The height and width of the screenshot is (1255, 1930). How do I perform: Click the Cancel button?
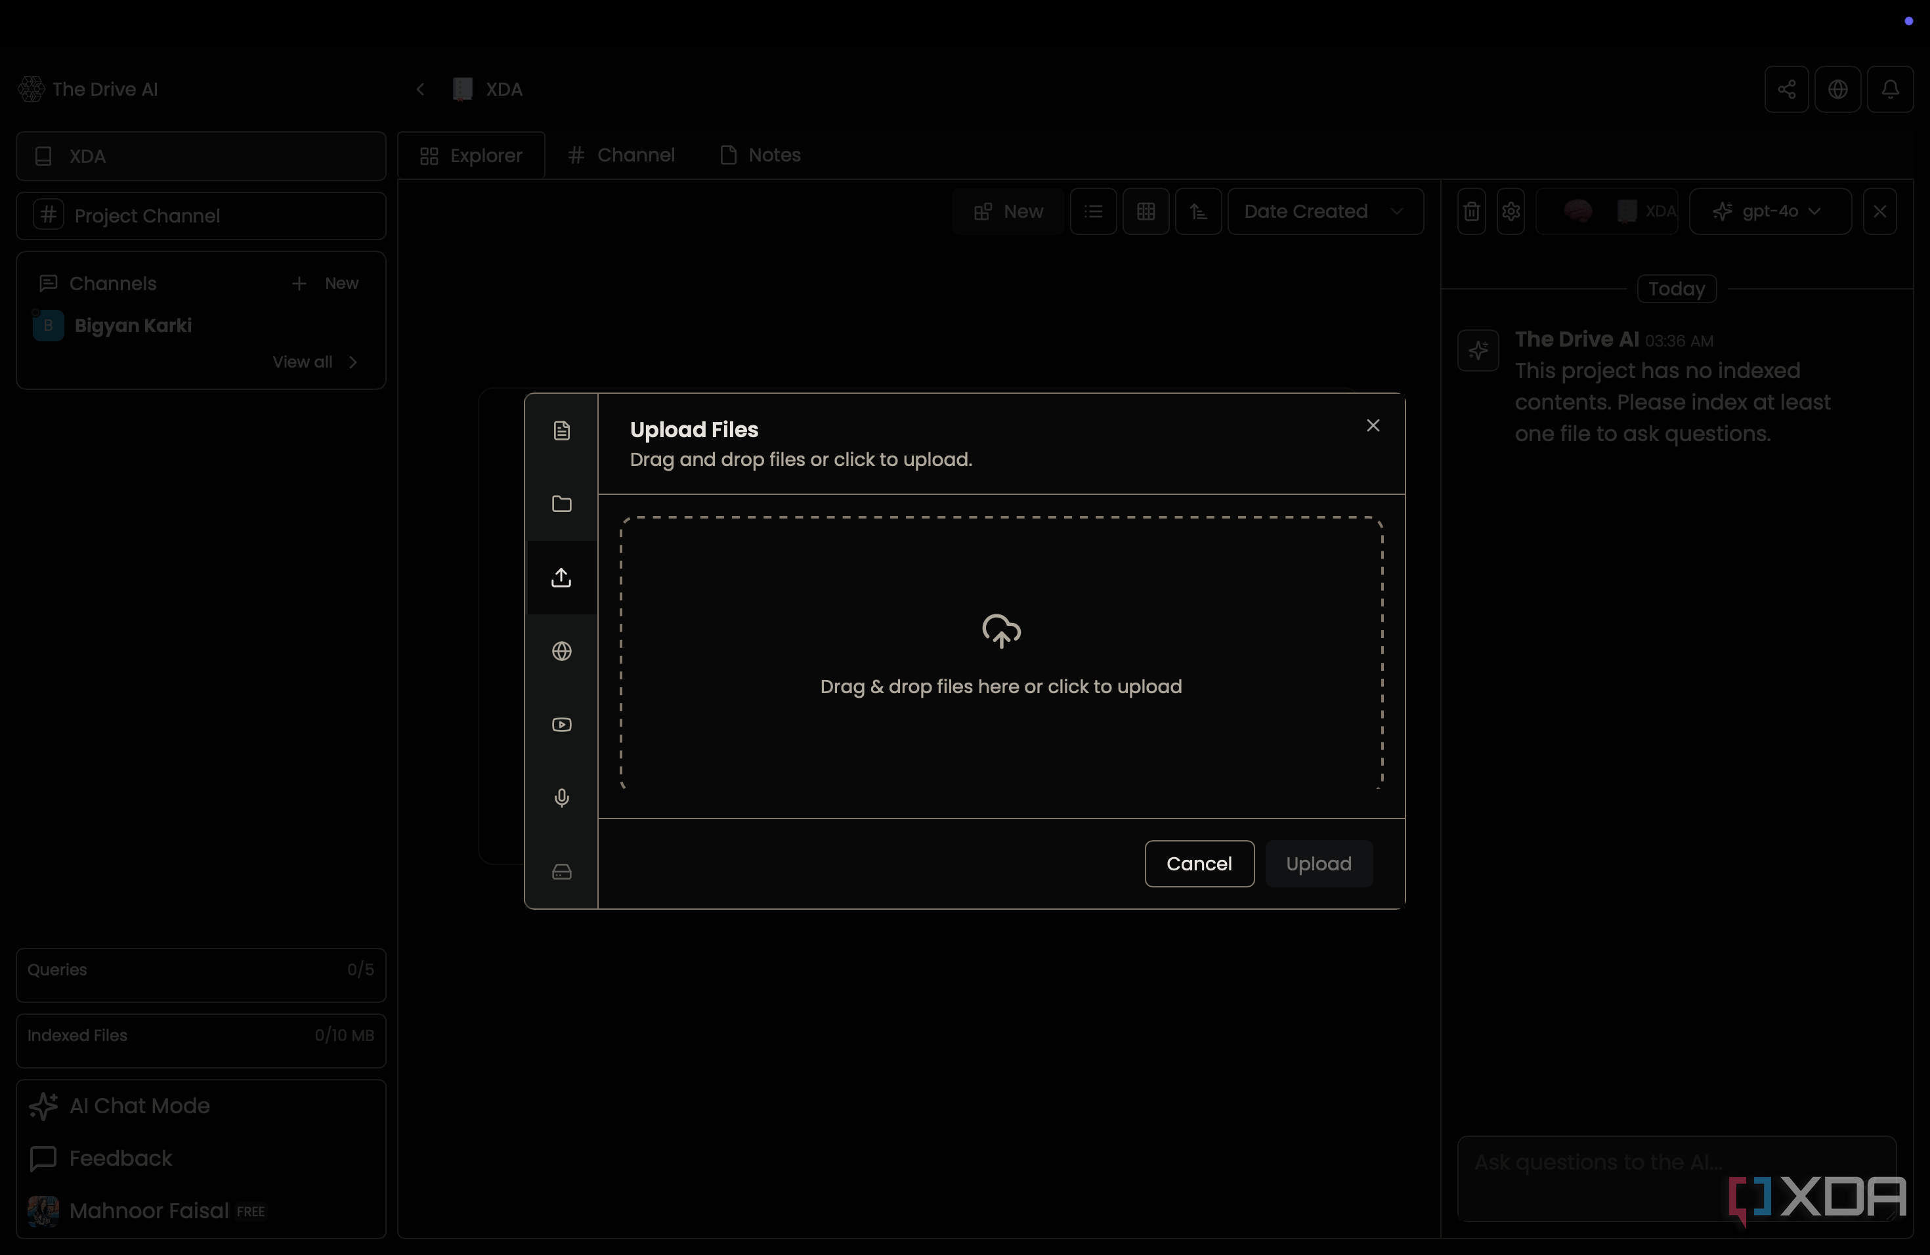1199,863
